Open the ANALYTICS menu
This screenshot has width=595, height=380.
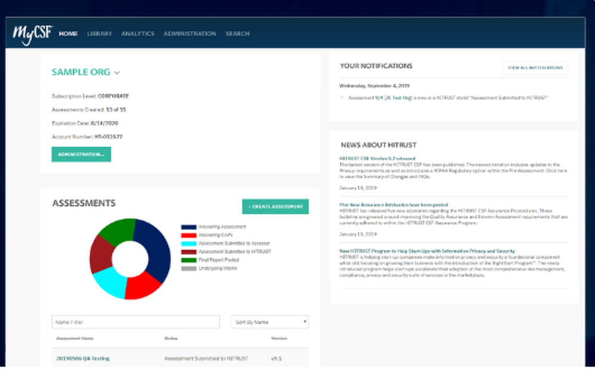click(x=138, y=34)
